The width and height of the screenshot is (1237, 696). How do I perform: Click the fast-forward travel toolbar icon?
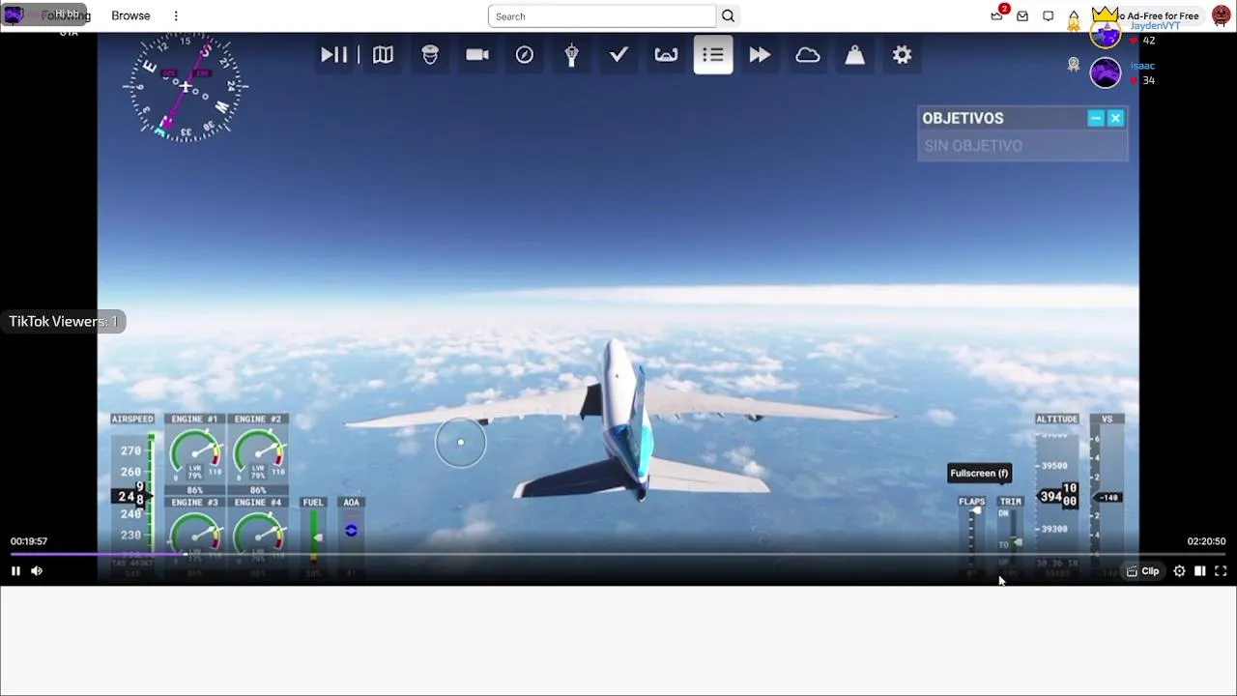760,55
